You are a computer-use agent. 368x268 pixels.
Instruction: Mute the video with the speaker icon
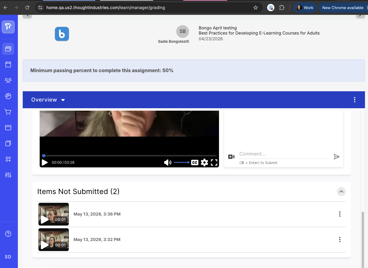click(167, 162)
